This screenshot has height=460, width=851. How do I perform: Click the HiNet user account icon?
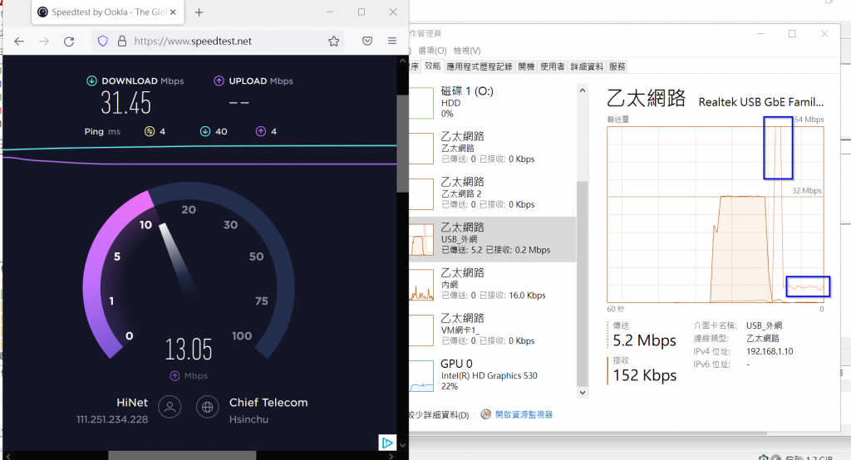click(x=170, y=407)
